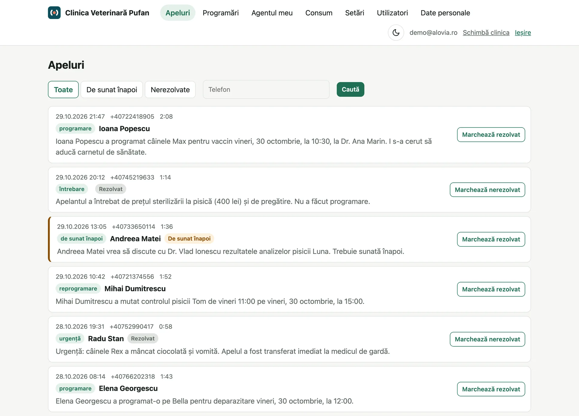The image size is (579, 416).
Task: Click the reprogramare tag on Mihai Dumitrescu's call
Action: pos(78,289)
